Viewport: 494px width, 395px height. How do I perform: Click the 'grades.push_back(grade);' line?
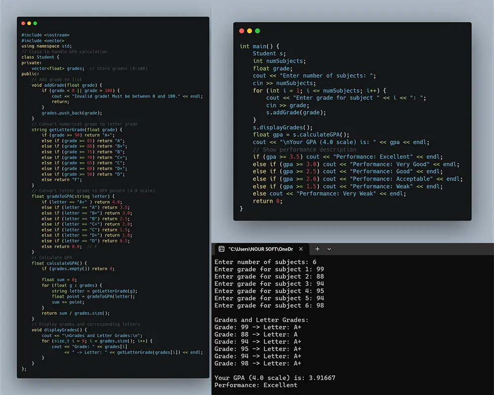(x=72, y=113)
